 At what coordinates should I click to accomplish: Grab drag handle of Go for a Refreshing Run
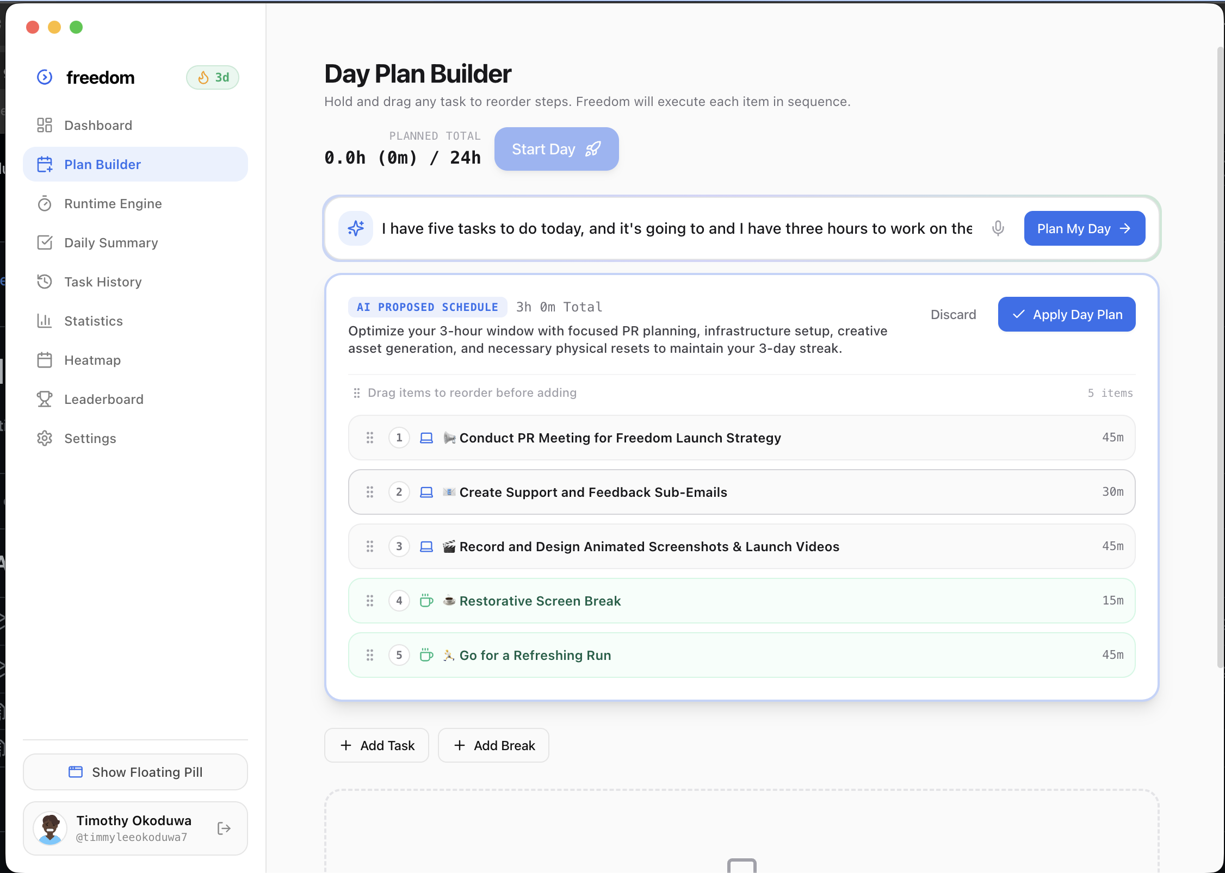pos(370,655)
